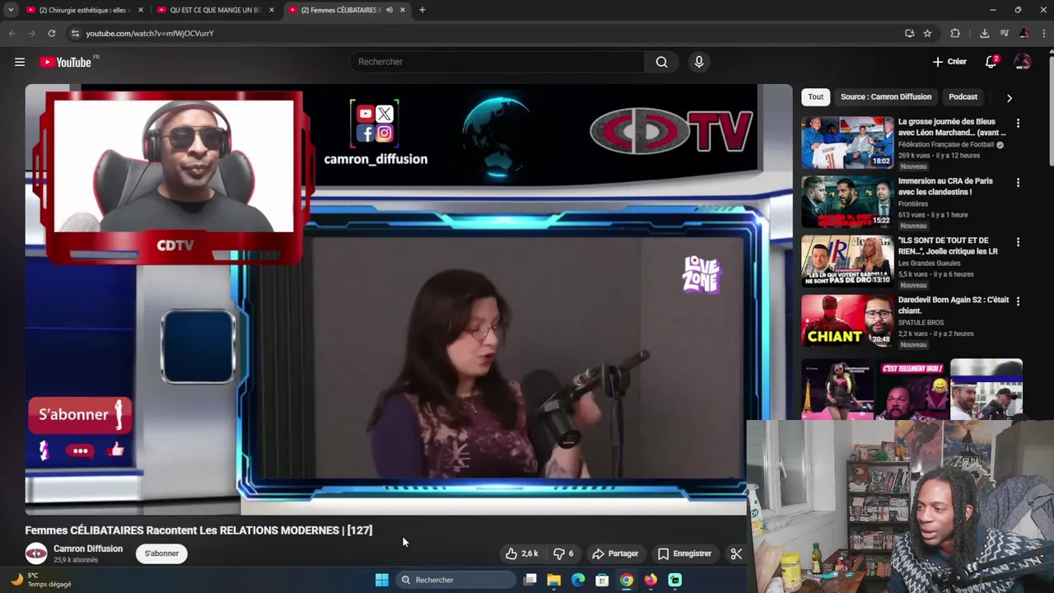Bookmark this page with the star icon
Image resolution: width=1054 pixels, height=593 pixels.
[x=927, y=33]
